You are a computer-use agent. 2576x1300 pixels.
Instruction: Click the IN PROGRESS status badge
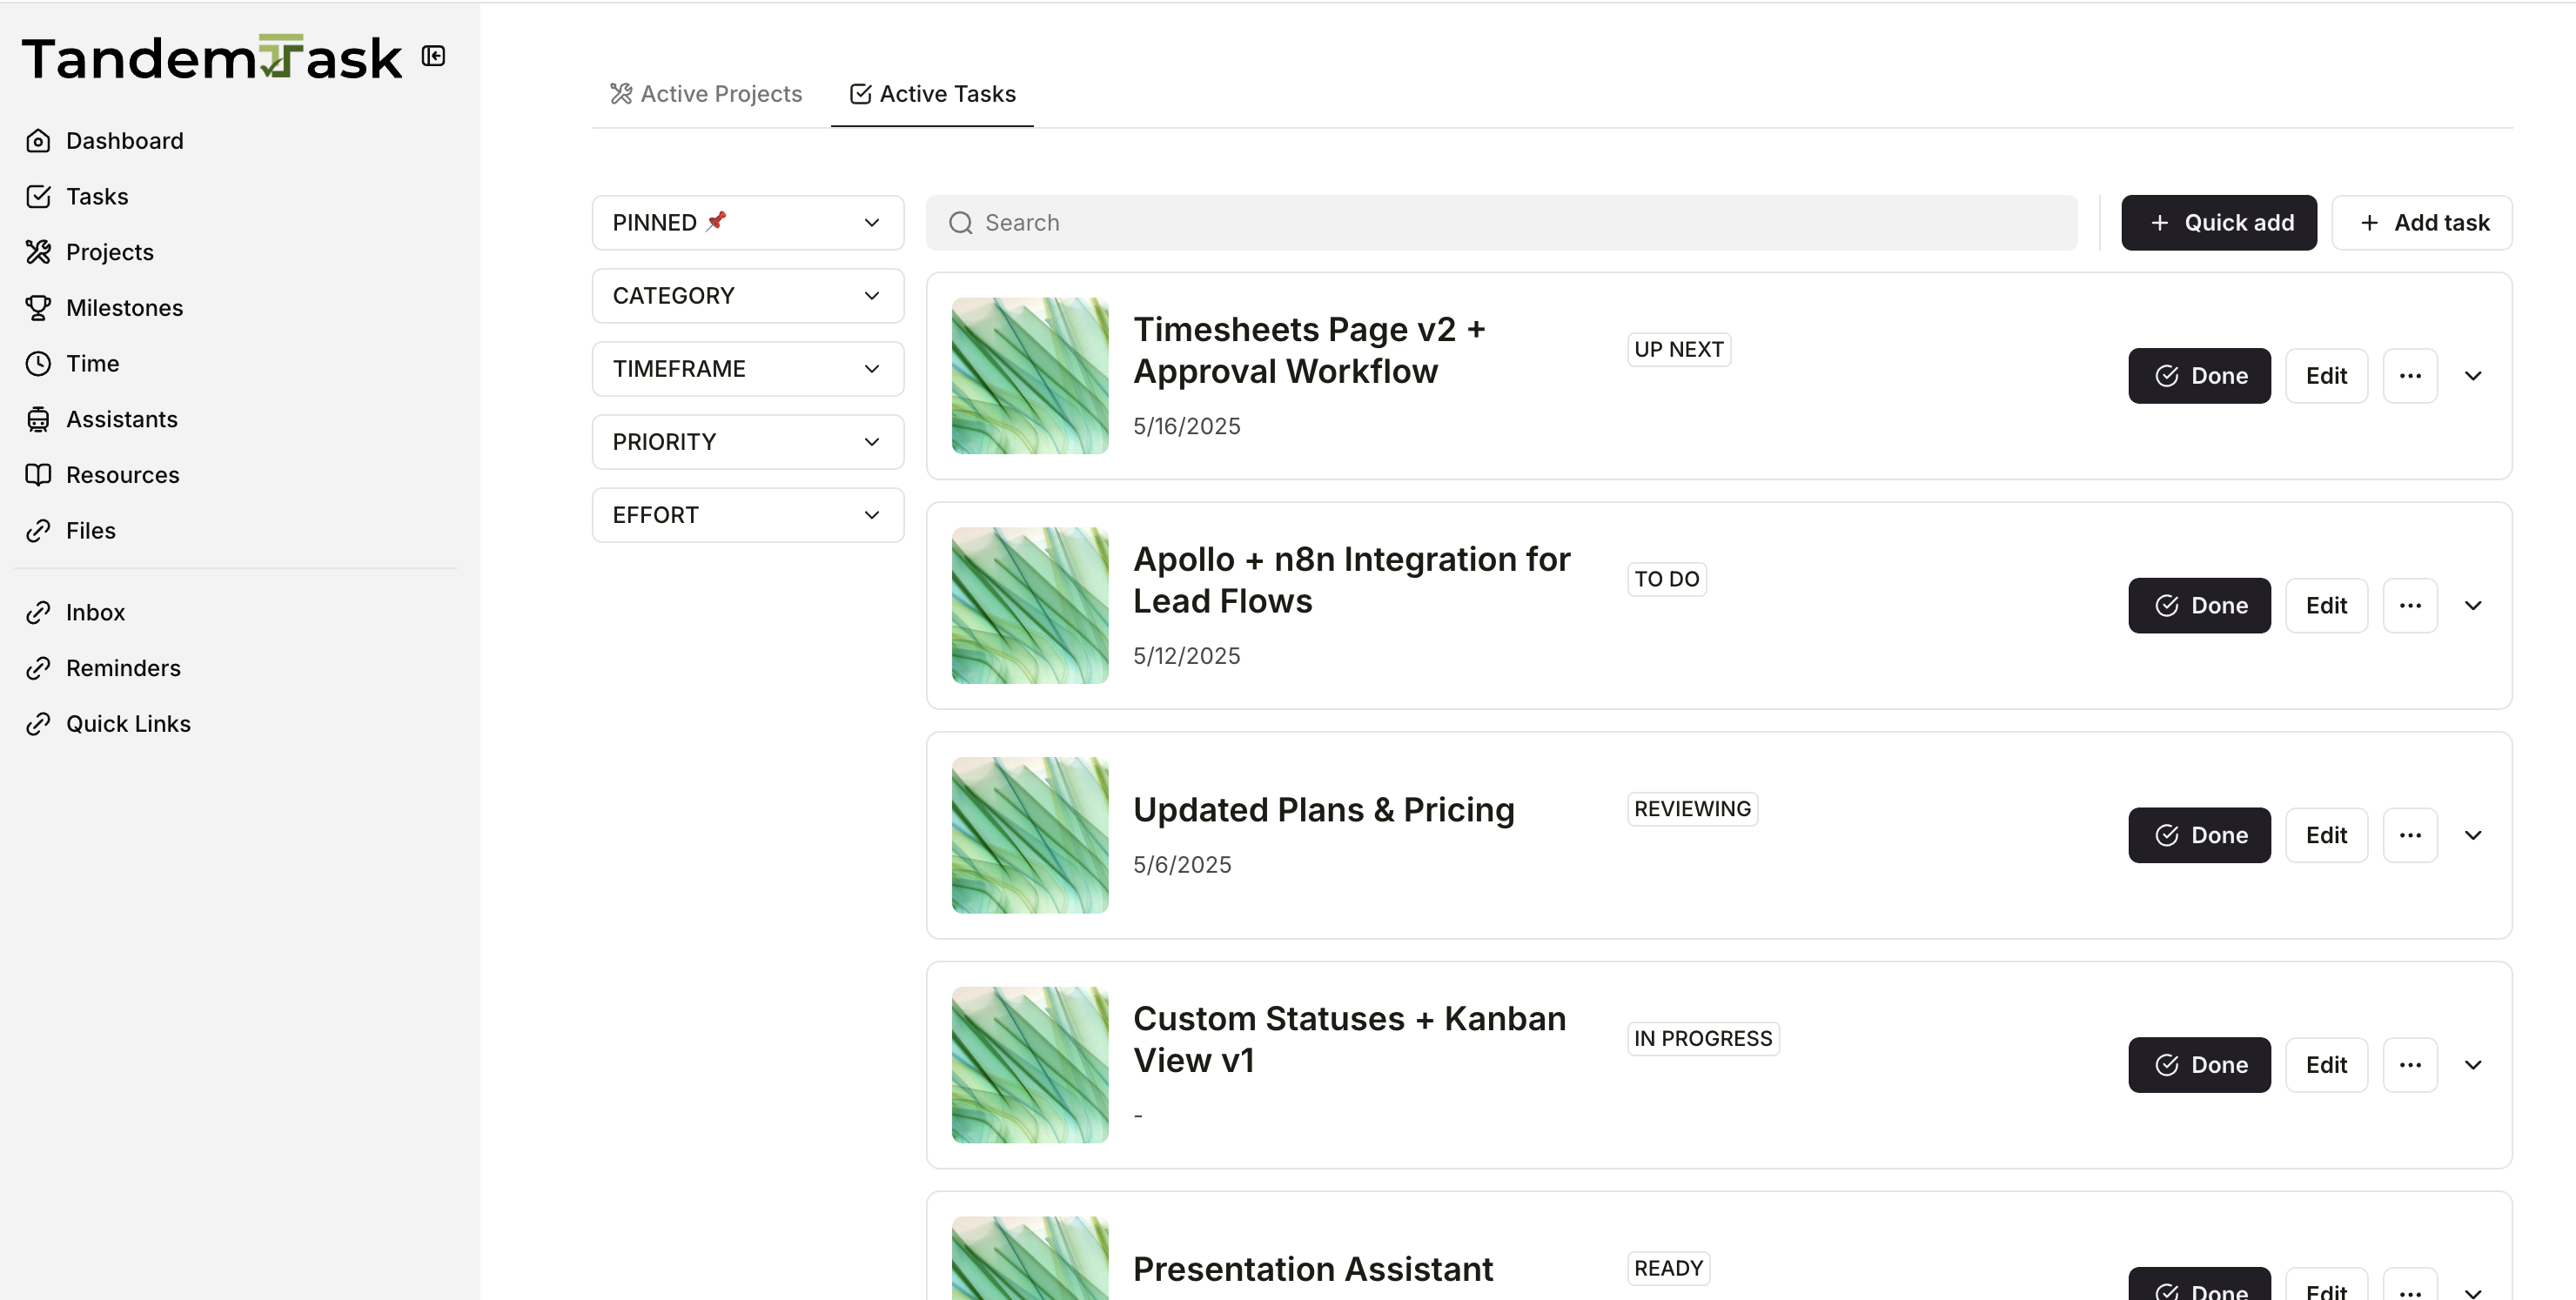(1702, 1039)
